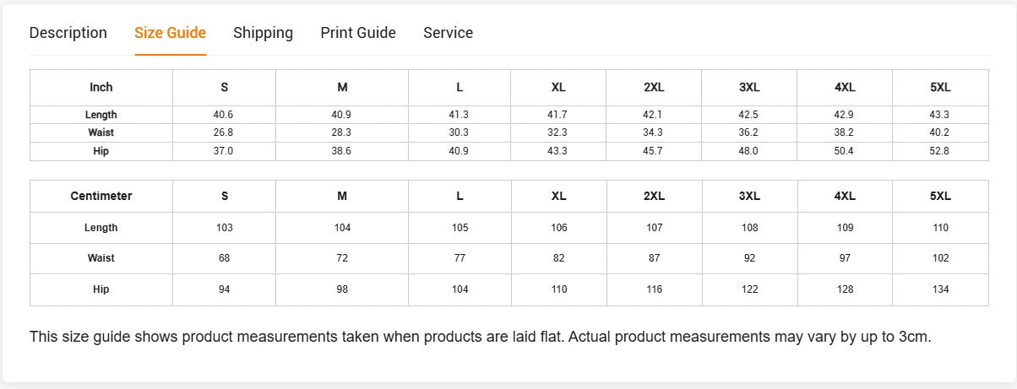Click the "Inch" table header cell
1017x389 pixels.
101,87
